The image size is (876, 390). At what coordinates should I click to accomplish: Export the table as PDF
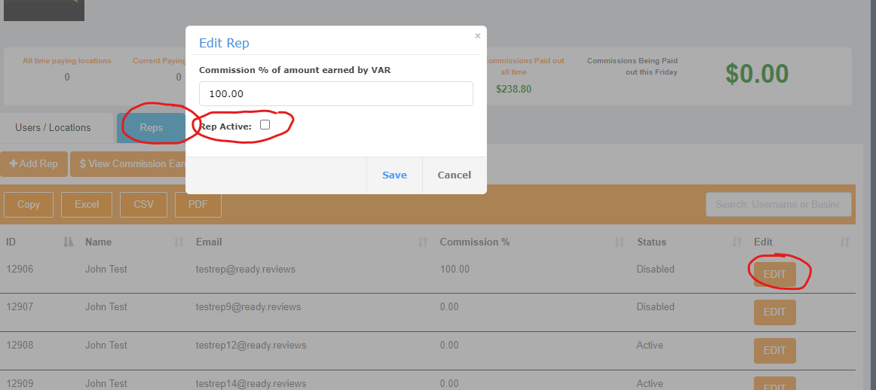click(198, 204)
